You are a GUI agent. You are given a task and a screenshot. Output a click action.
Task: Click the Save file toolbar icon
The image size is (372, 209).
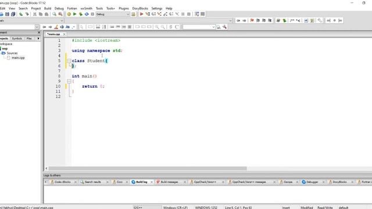(x=7, y=14)
